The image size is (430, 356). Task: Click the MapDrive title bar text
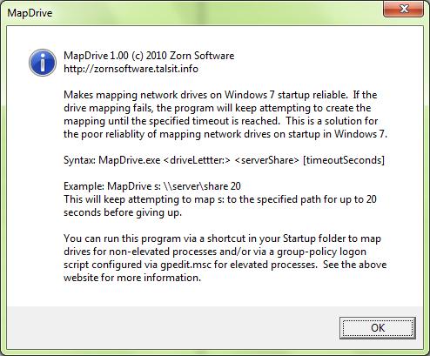[30, 13]
